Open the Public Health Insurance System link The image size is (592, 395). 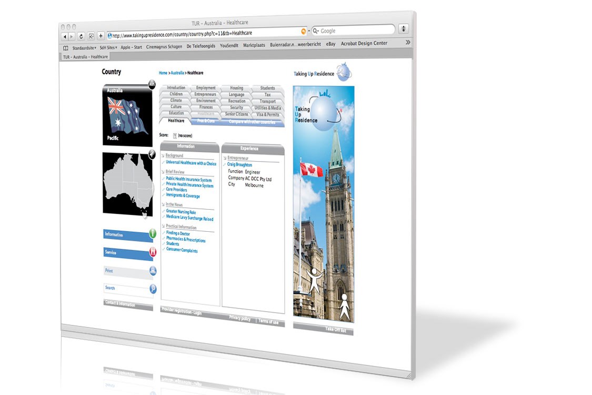[x=188, y=180]
